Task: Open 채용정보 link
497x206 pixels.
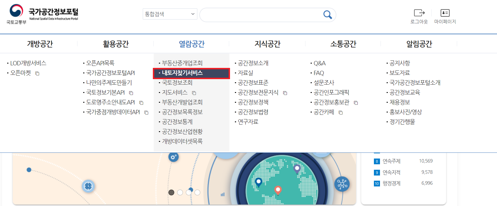Action: [x=400, y=102]
